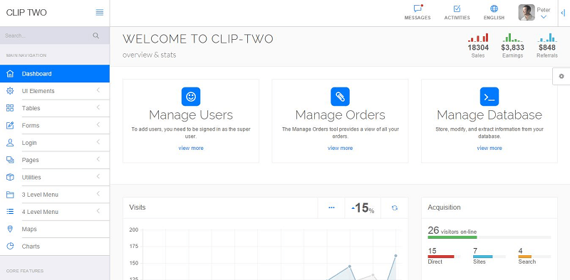Click view more under Manage Orders

[x=340, y=148]
